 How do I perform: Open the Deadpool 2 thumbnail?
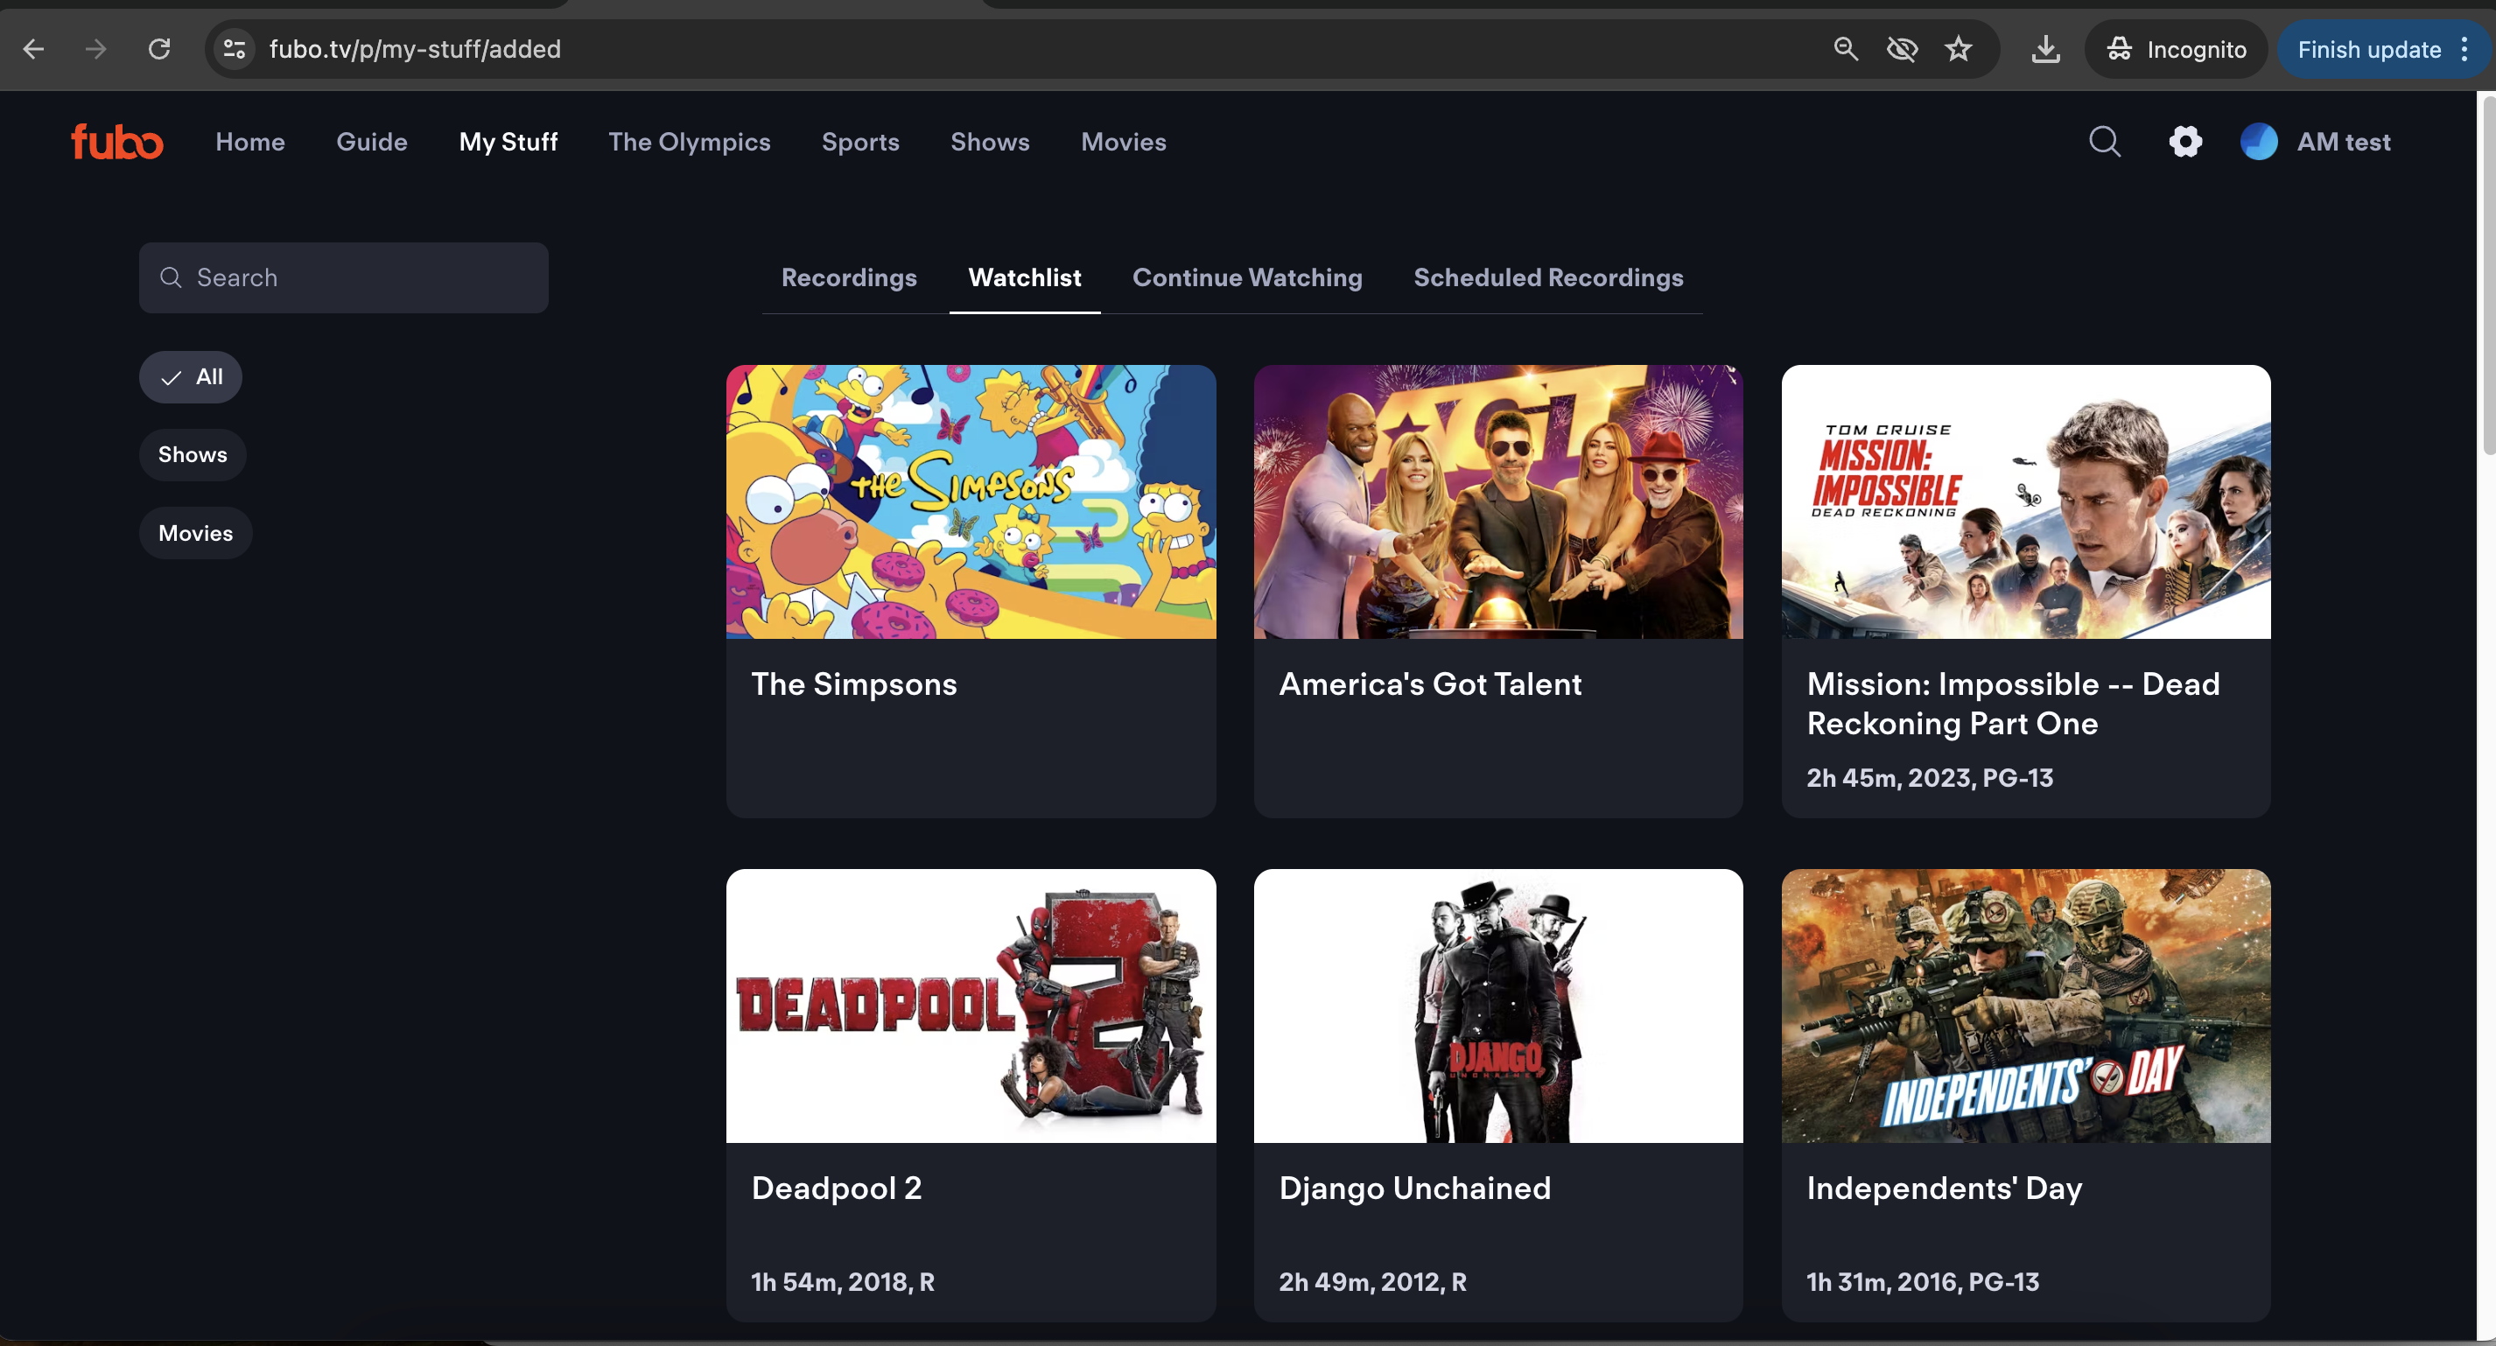[x=971, y=1005]
